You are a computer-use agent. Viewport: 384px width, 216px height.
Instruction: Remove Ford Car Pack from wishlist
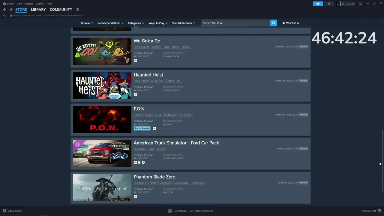[303, 148]
